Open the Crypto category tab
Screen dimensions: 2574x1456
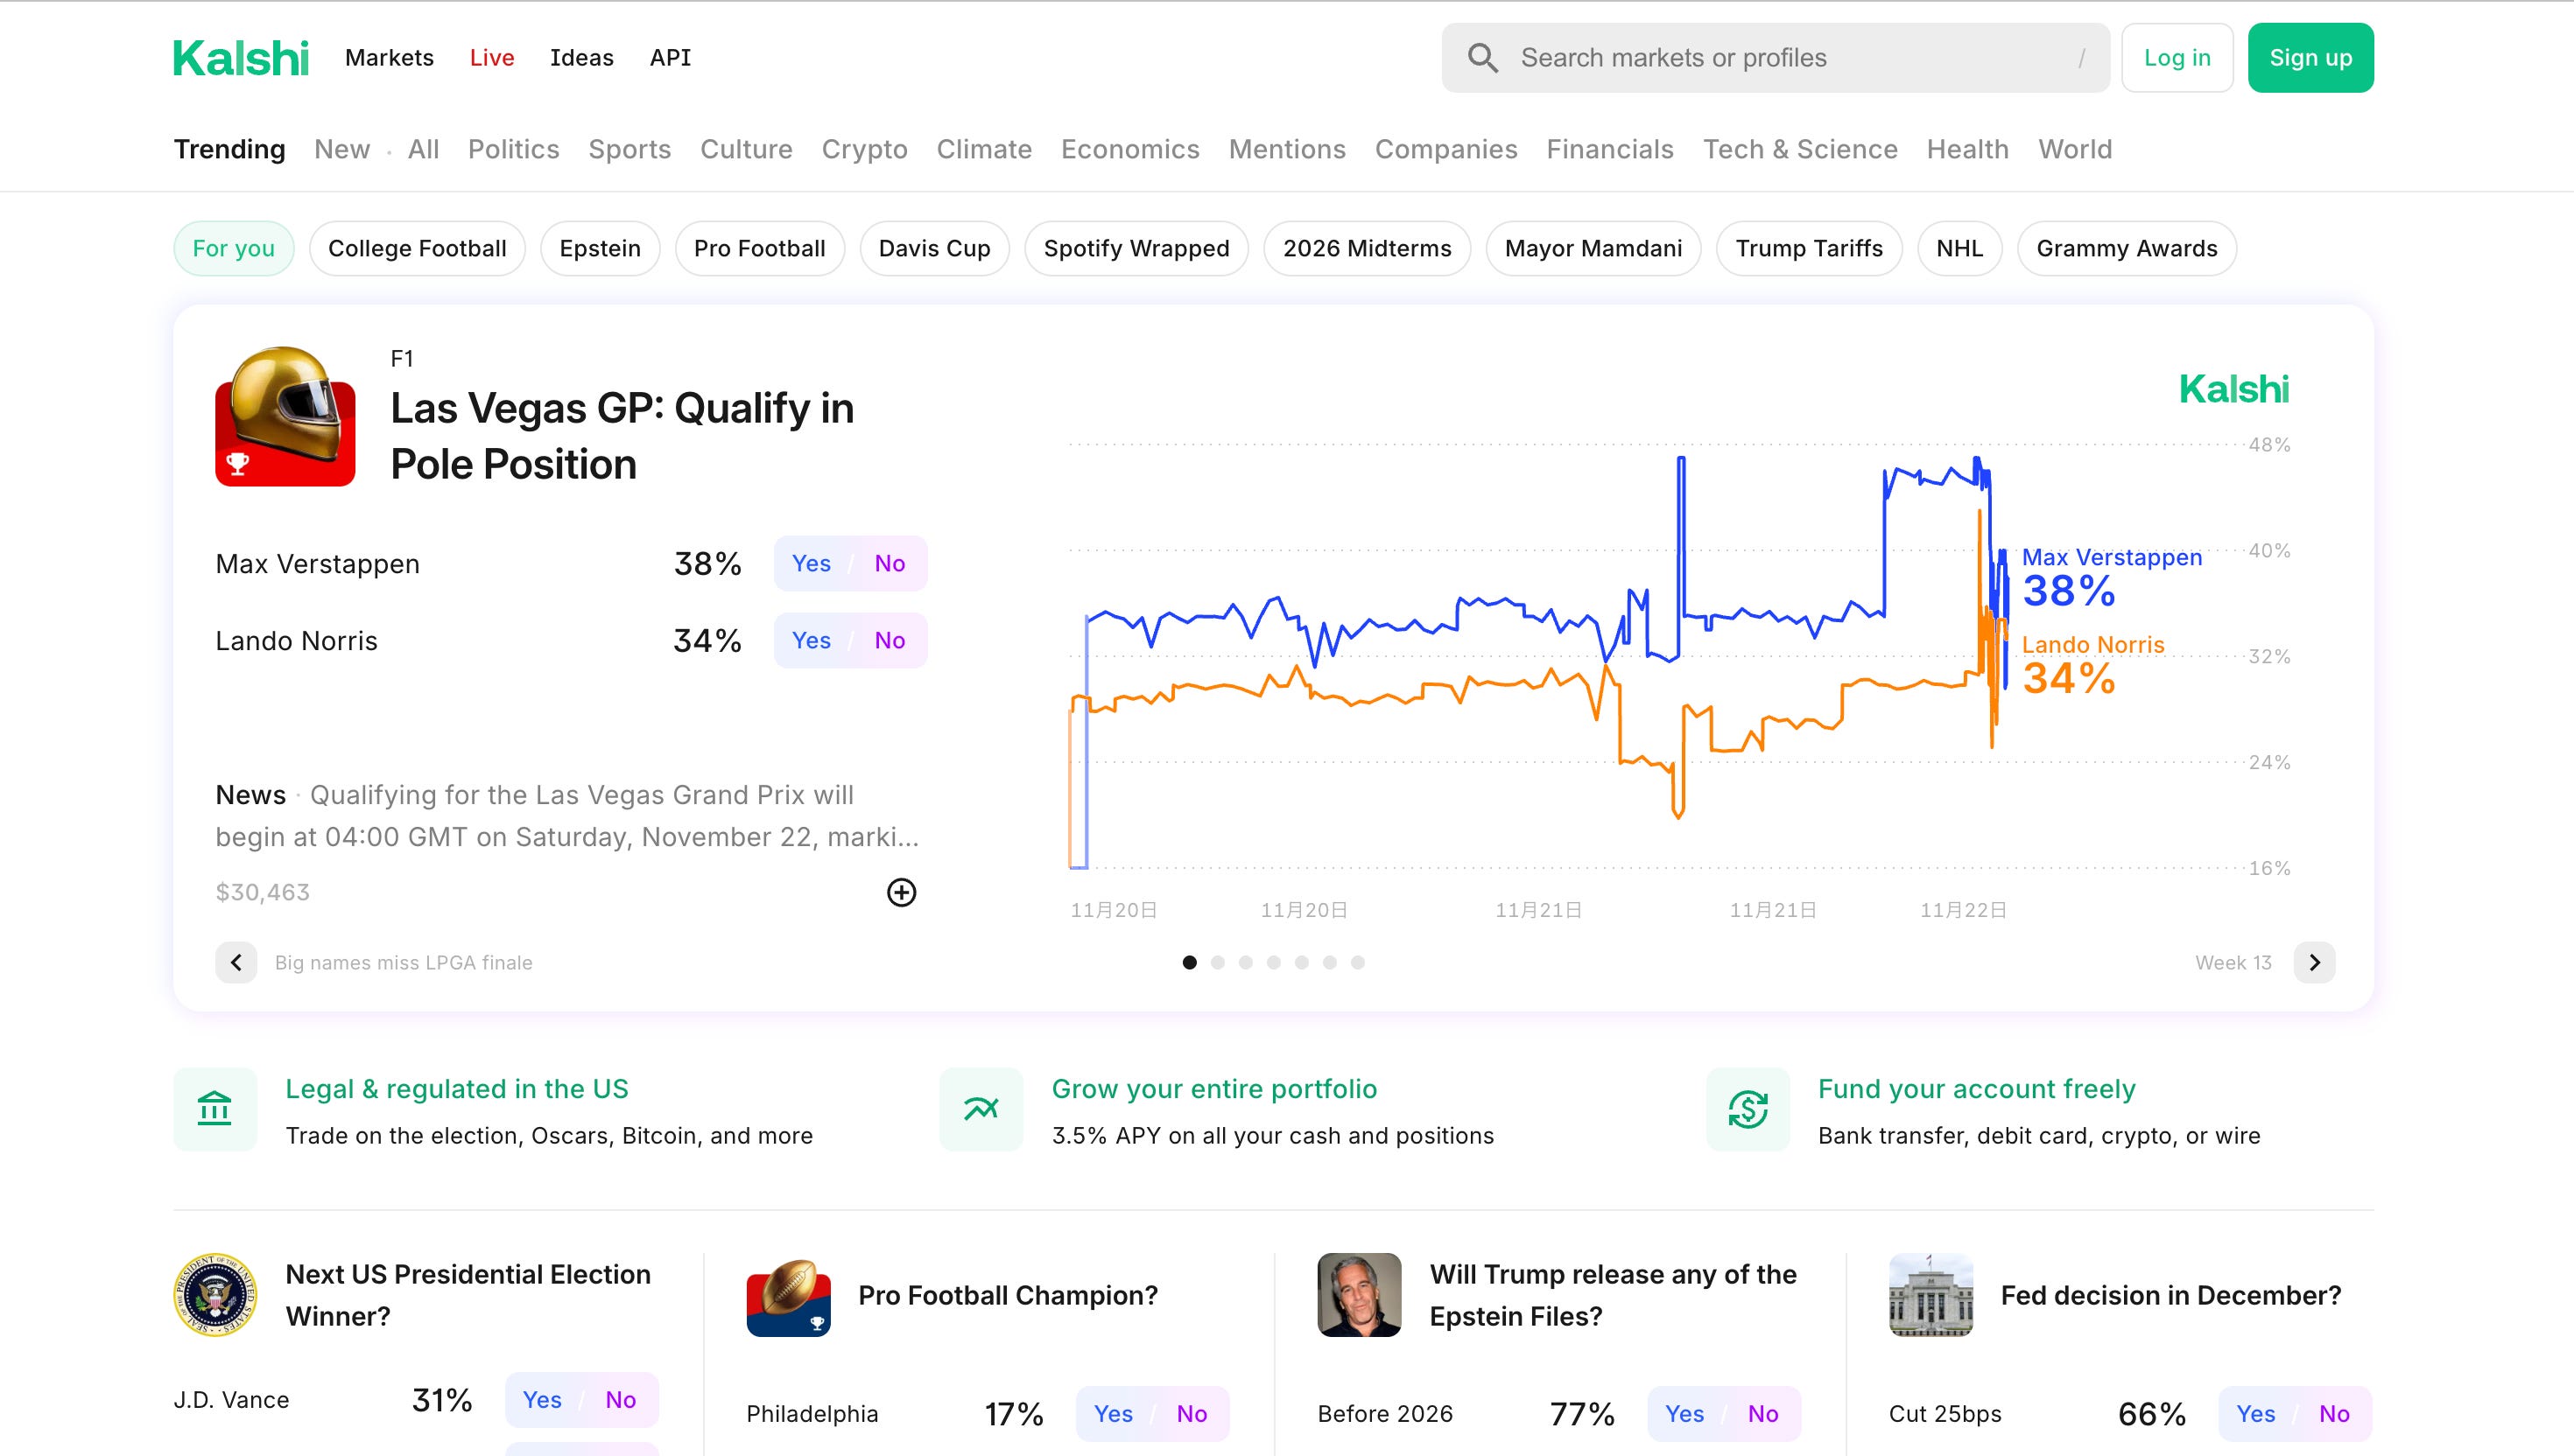(864, 149)
